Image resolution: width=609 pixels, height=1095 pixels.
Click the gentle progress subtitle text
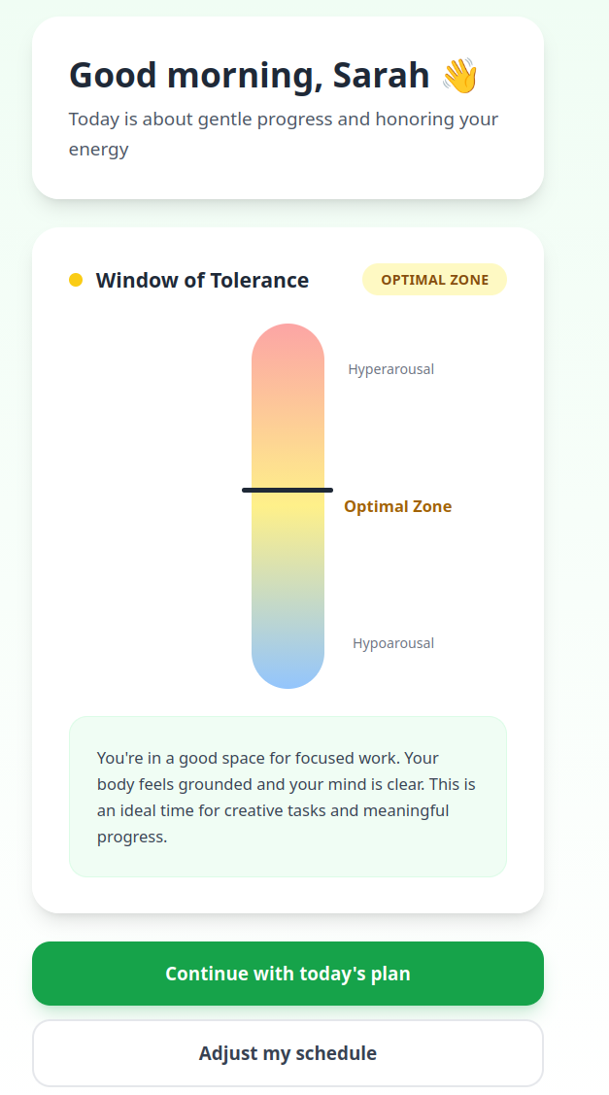(x=283, y=133)
